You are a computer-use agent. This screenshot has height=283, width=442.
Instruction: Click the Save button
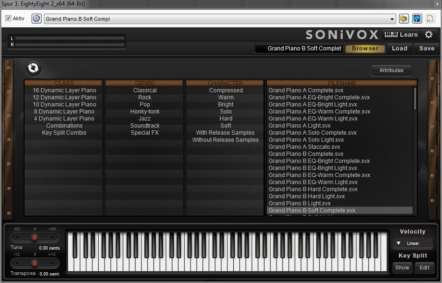pyautogui.click(x=426, y=48)
